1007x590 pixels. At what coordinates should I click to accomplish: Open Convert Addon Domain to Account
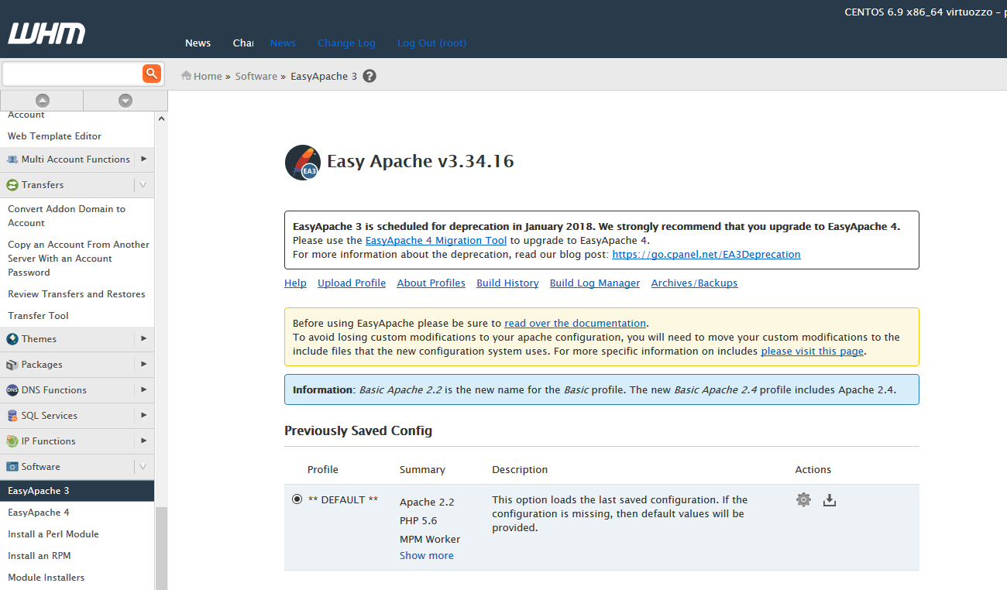tap(67, 216)
